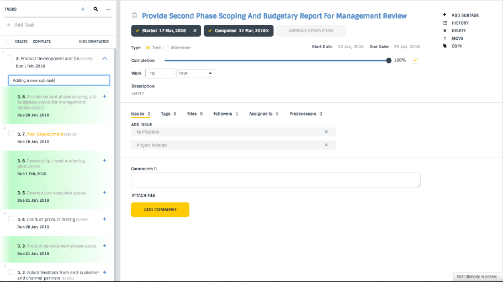Check the Plan Development task checkbox

[x=10, y=134]
